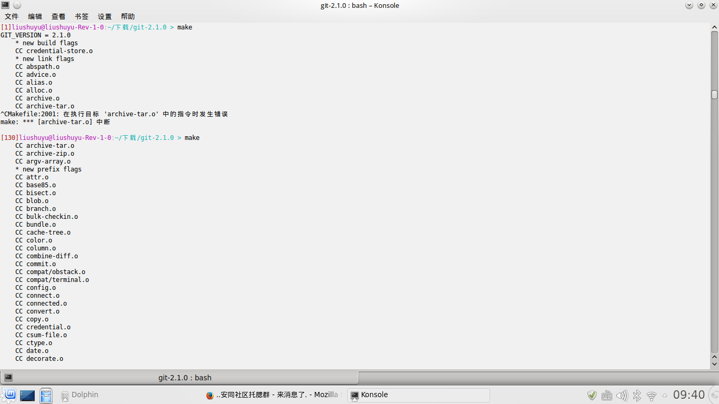Click line 'CC archive-zip.o'
The height and width of the screenshot is (404, 719).
tap(45, 154)
